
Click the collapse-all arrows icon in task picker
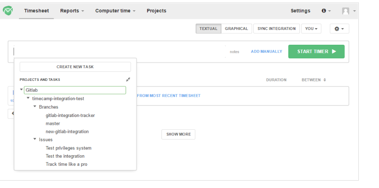coord(128,80)
